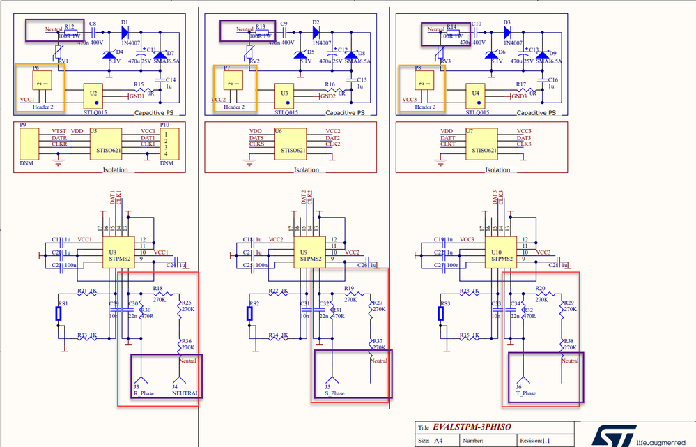Click the P7 Header 2 connector

pos(233,80)
